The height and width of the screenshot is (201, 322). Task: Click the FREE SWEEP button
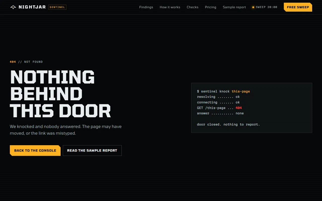click(x=298, y=7)
